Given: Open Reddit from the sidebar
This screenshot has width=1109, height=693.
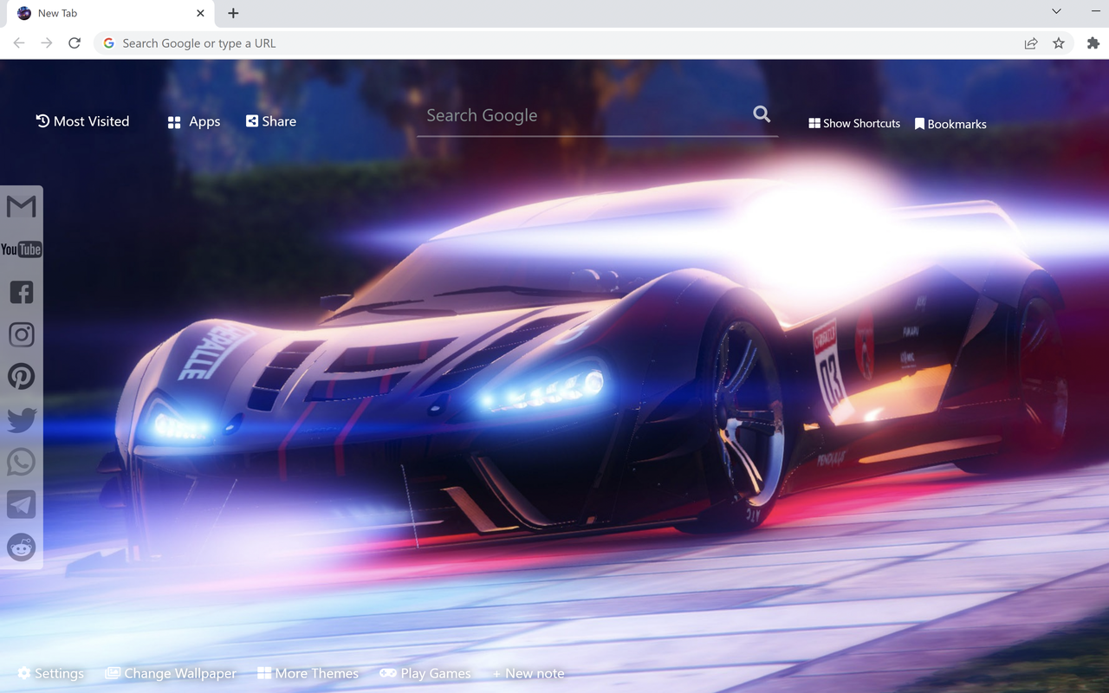Looking at the screenshot, I should 22,547.
